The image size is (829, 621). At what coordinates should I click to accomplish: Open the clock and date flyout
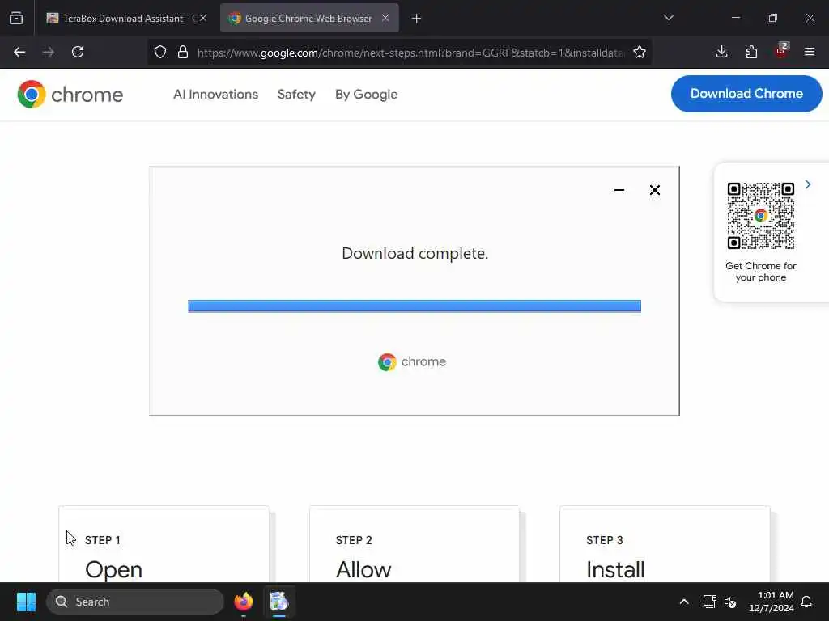click(772, 602)
